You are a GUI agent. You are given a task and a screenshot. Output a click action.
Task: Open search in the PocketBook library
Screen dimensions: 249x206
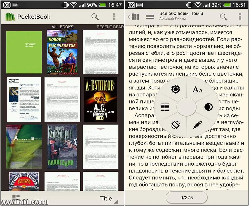(x=95, y=17)
